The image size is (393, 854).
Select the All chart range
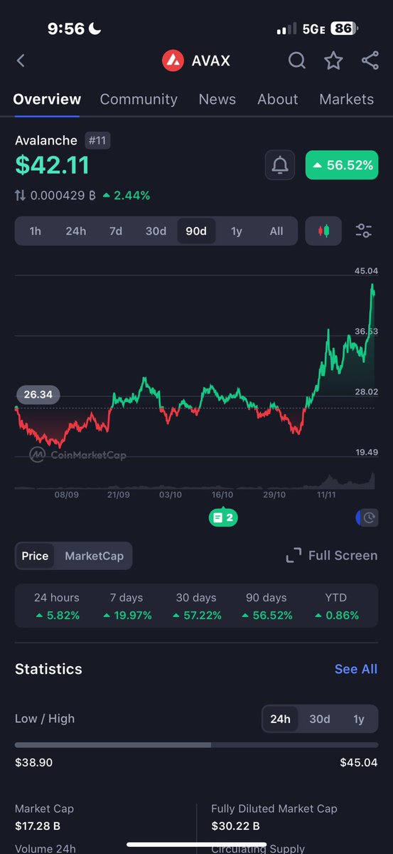(276, 231)
